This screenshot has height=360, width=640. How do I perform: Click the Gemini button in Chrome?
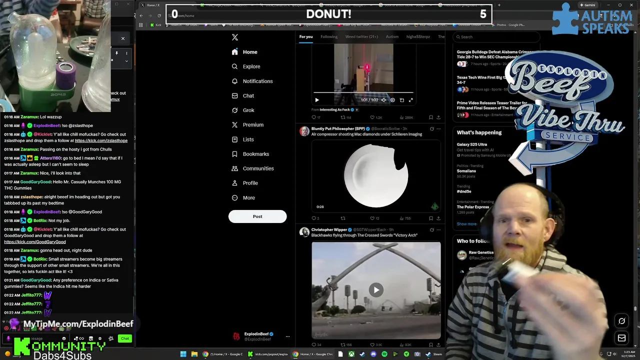click(587, 5)
